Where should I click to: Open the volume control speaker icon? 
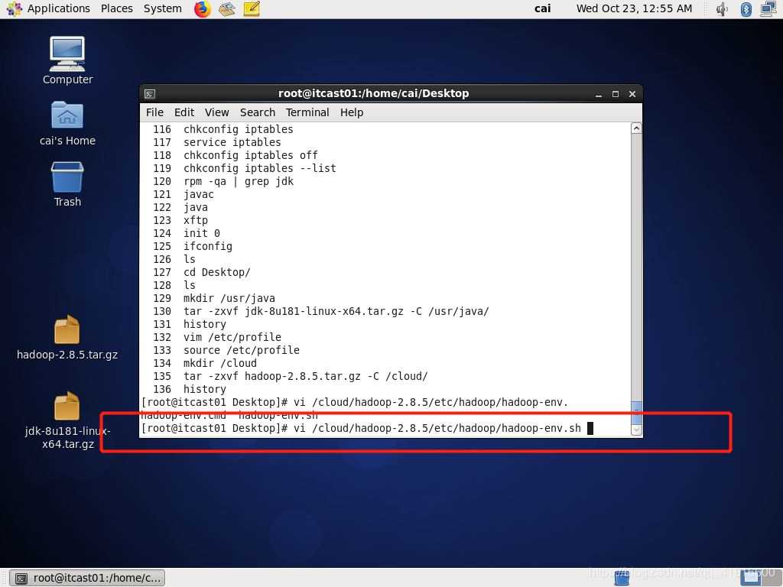pyautogui.click(x=723, y=9)
